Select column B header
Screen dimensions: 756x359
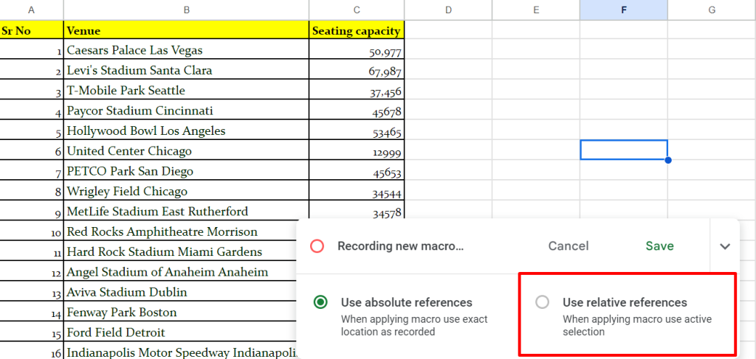[x=186, y=10]
